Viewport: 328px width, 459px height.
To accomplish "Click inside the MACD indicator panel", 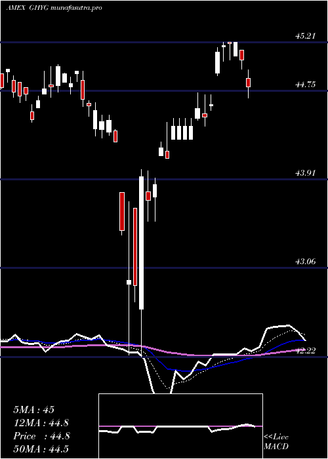I will 180,426.
